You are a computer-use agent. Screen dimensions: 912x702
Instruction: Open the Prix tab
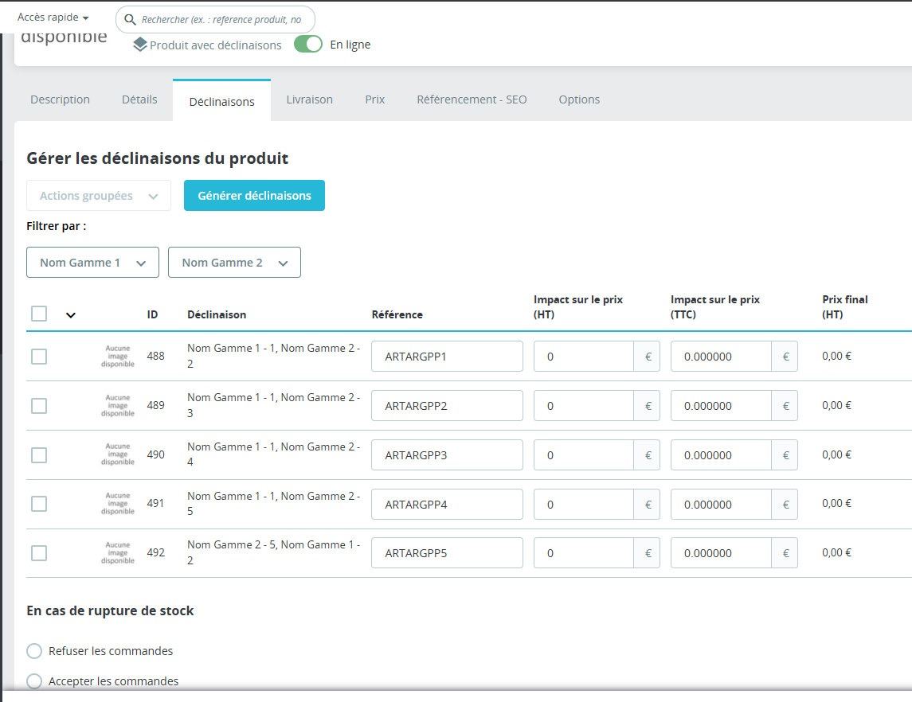[x=375, y=99]
